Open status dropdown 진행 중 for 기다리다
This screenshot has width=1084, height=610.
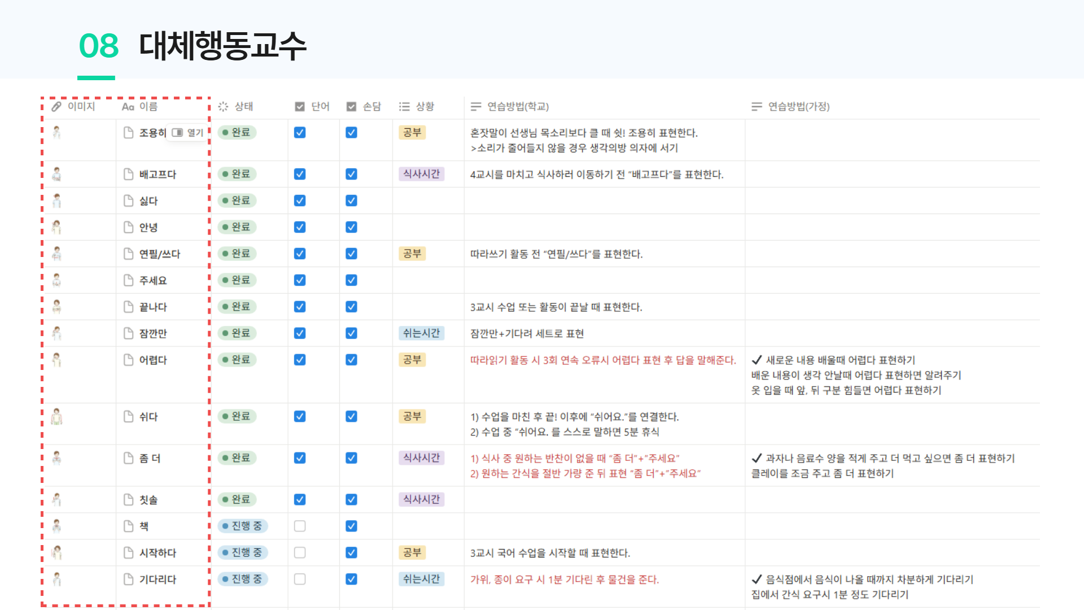(x=243, y=579)
